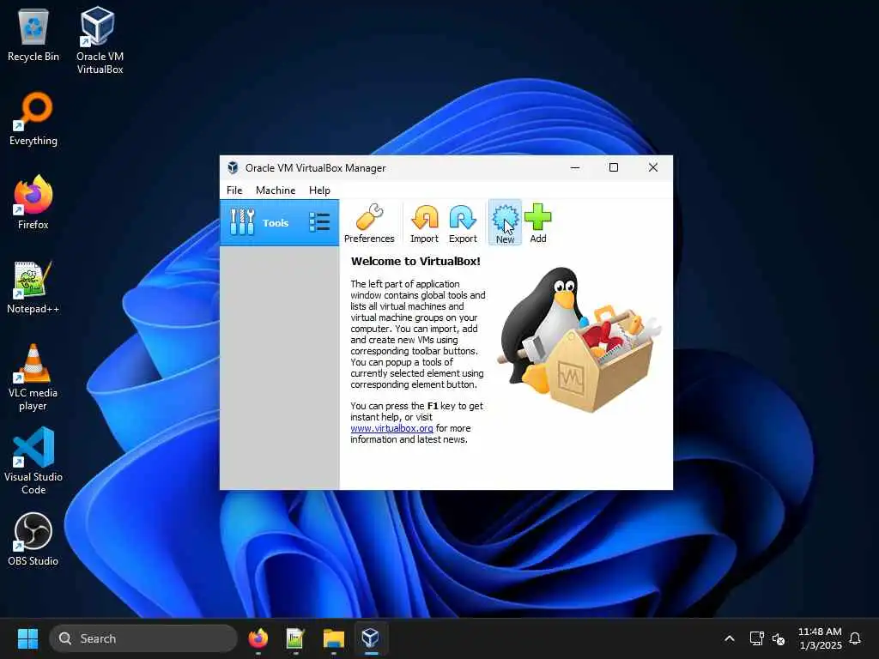Select the OBS Studio desktop shortcut
879x659 pixels.
click(x=33, y=539)
